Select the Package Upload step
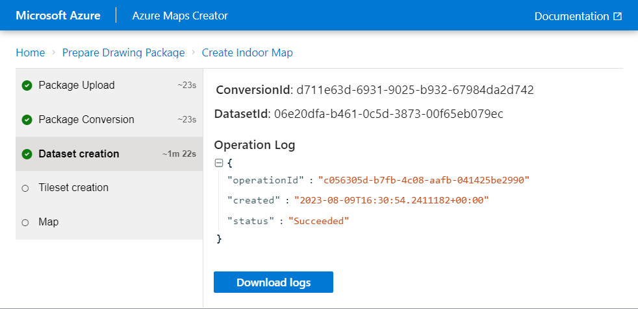The image size is (638, 309). tap(109, 86)
